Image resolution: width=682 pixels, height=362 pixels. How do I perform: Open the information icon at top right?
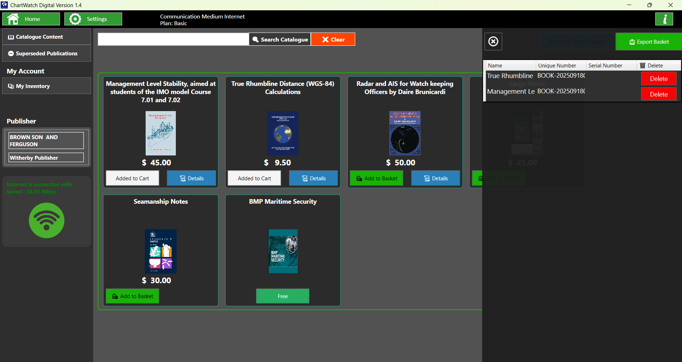pyautogui.click(x=664, y=19)
